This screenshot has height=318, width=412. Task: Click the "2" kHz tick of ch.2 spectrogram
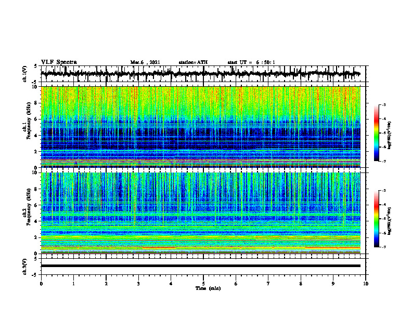(x=37, y=237)
